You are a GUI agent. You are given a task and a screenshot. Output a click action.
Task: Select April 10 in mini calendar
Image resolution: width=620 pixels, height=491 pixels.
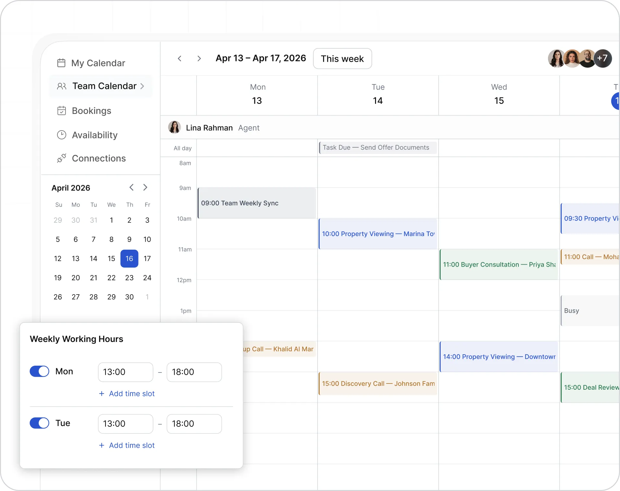[147, 239]
